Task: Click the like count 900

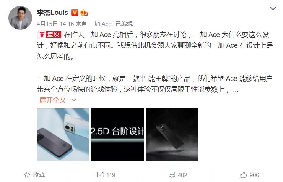Action: click(254, 175)
